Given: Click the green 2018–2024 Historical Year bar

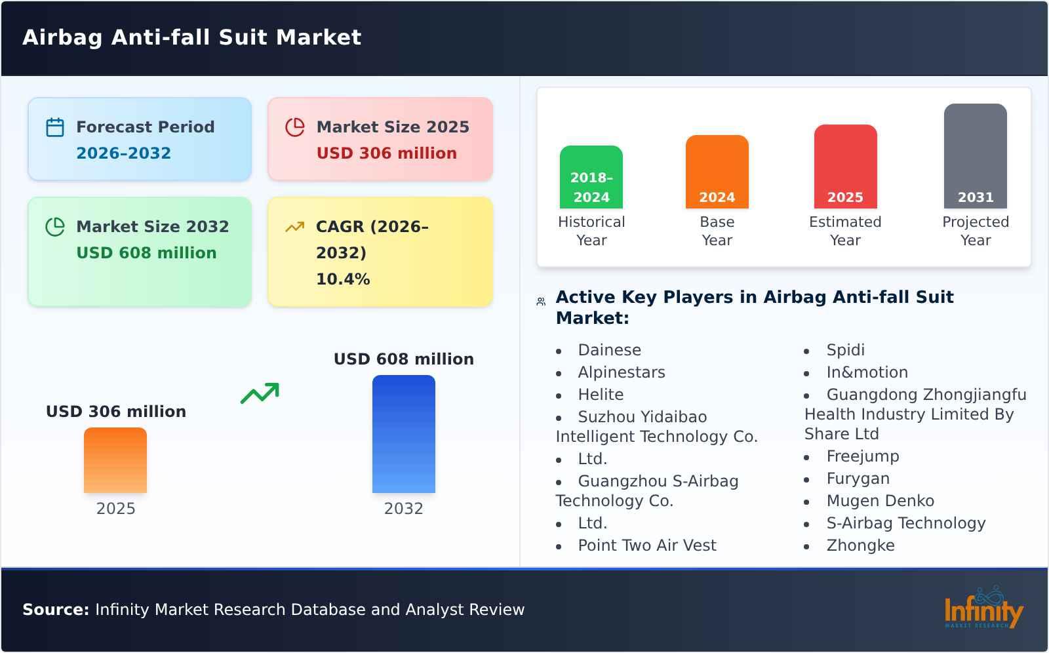Looking at the screenshot, I should [x=591, y=177].
